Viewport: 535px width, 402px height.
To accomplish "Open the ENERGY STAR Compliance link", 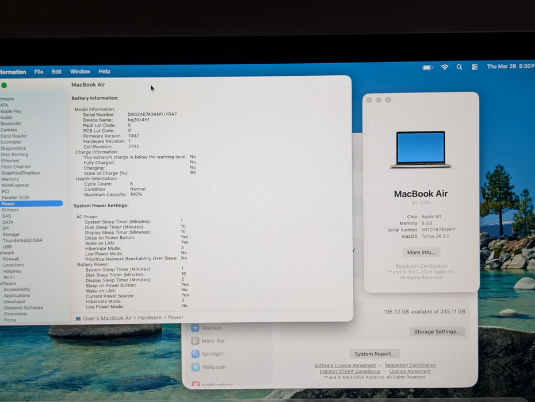I will tap(350, 372).
